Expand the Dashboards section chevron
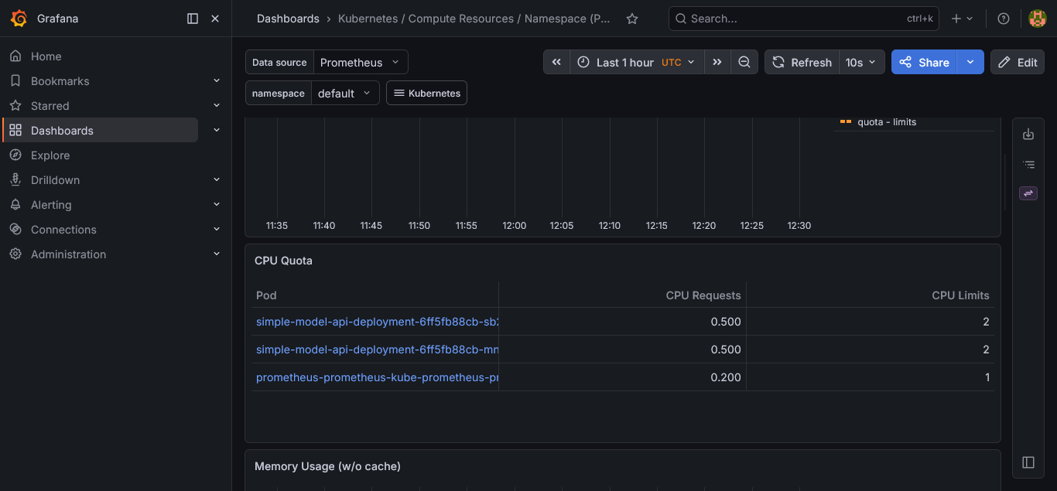 click(x=217, y=131)
